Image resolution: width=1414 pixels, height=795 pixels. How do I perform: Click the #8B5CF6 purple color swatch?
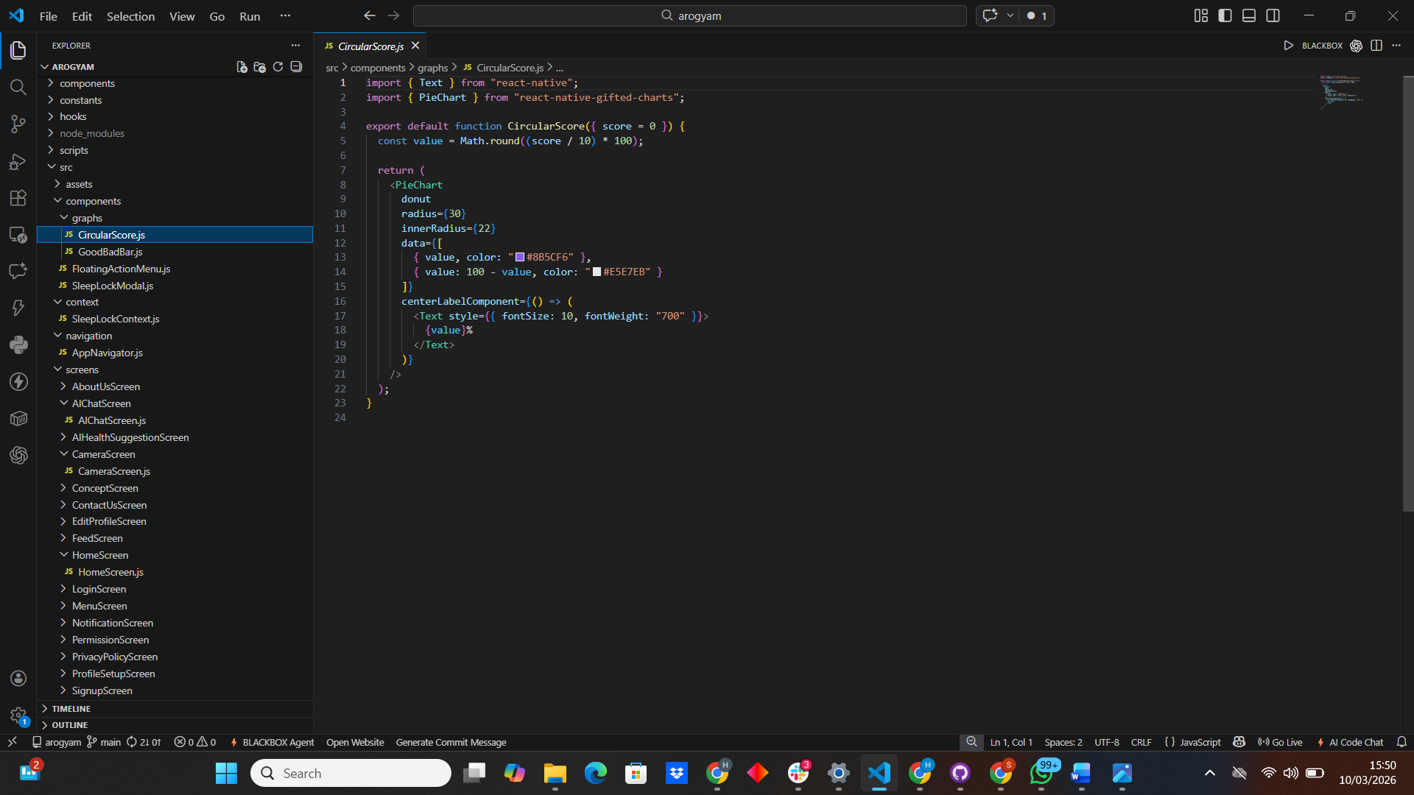[520, 257]
